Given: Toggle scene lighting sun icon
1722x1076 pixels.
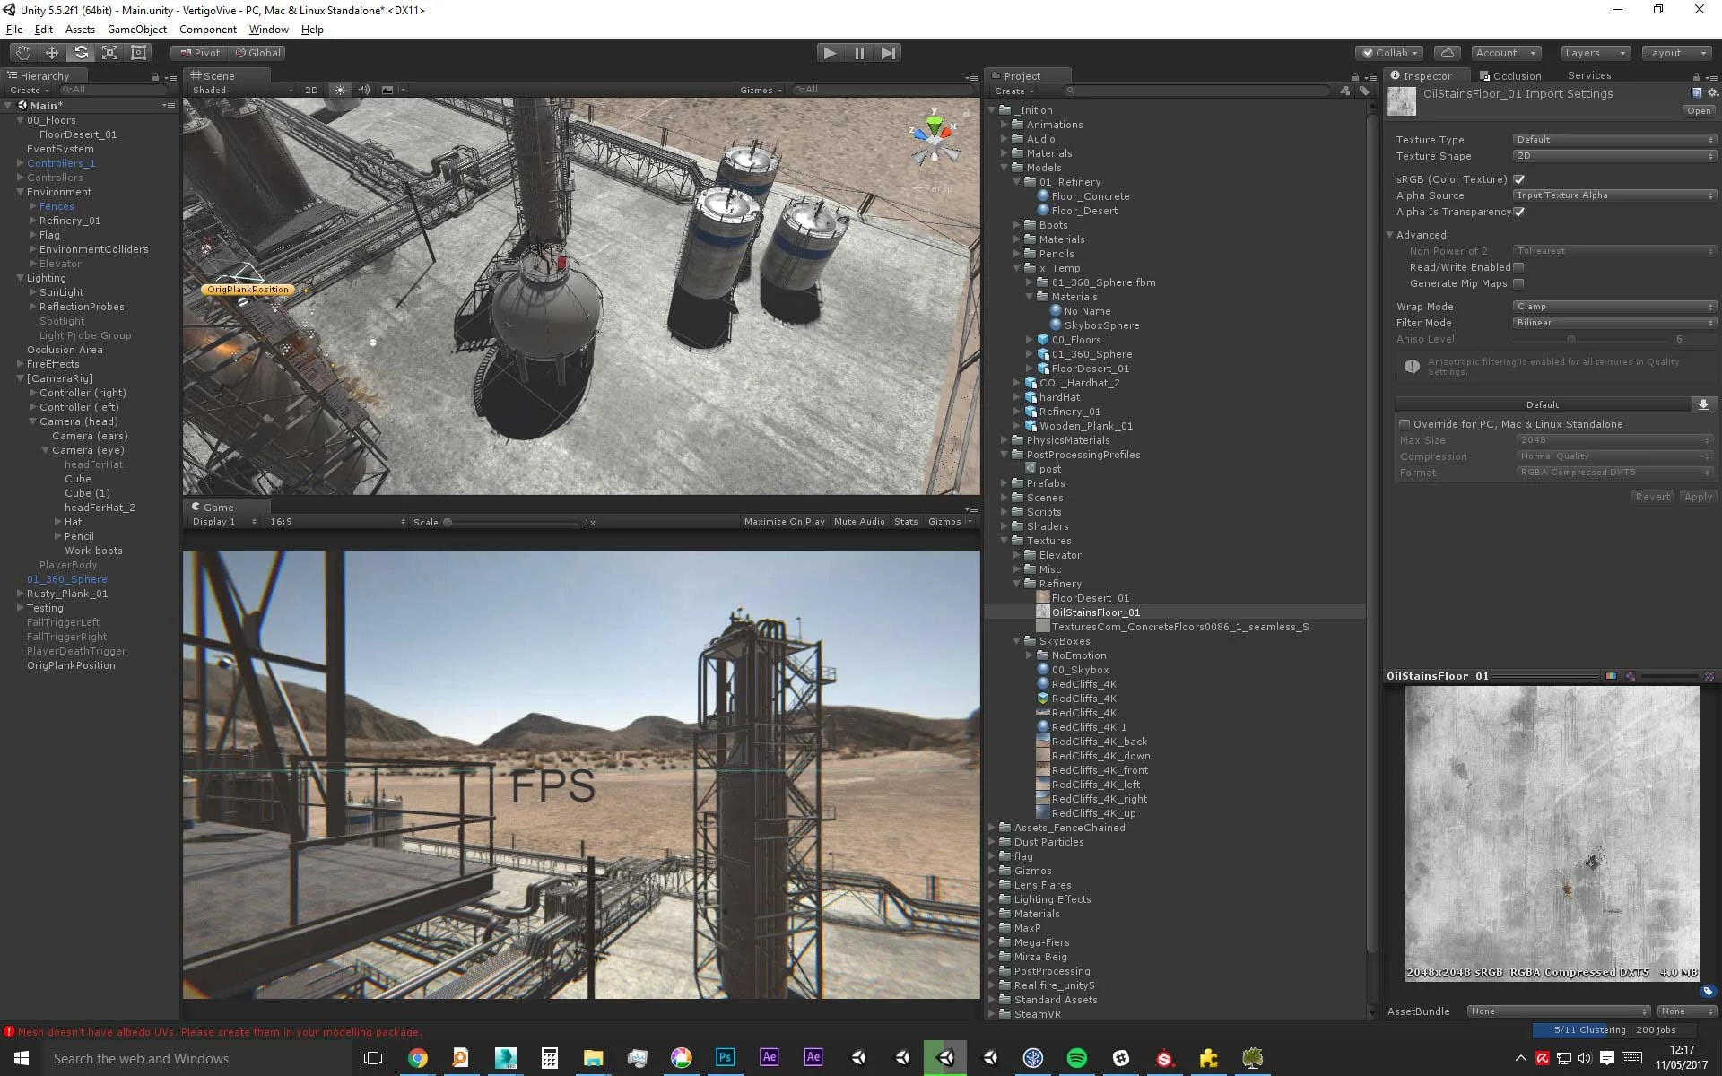Looking at the screenshot, I should [x=340, y=90].
